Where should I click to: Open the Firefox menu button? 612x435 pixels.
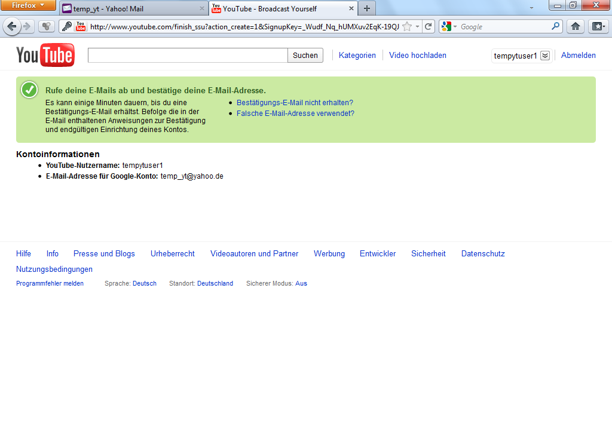(27, 5)
